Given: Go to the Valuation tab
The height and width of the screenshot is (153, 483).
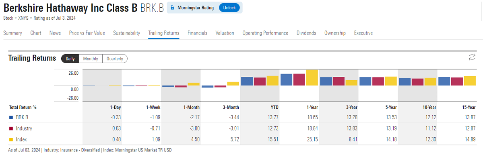Looking at the screenshot, I should click(x=225, y=33).
